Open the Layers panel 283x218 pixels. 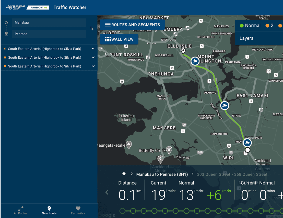coord(246,38)
